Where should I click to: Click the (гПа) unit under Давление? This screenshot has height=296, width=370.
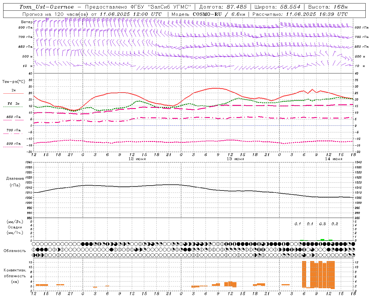(15, 185)
